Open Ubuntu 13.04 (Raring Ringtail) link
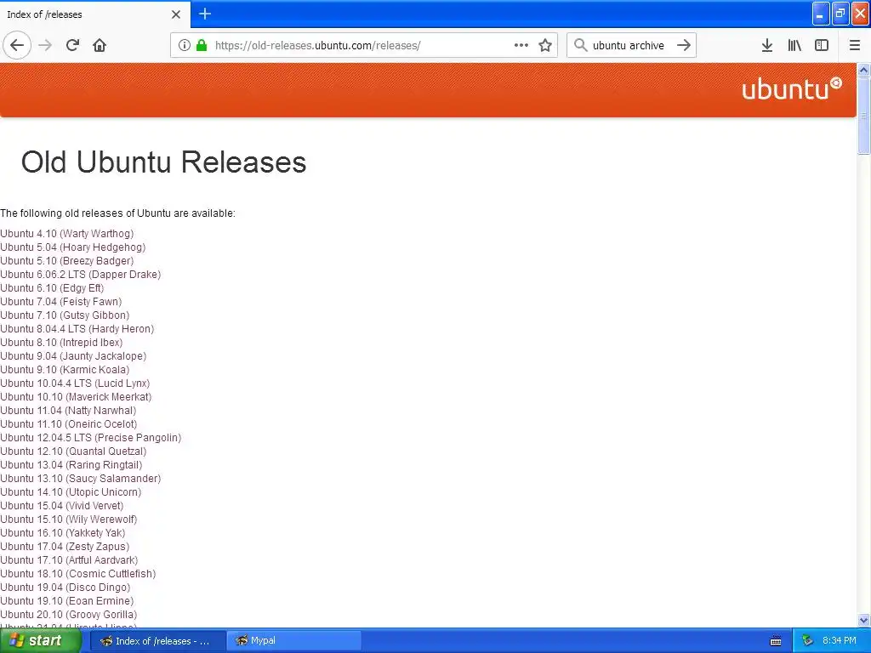The image size is (871, 653). click(71, 465)
